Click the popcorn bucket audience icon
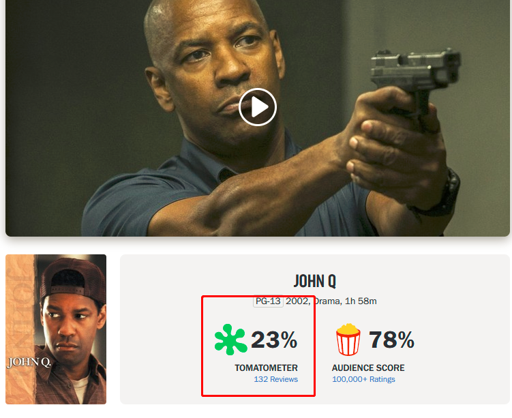 (x=348, y=340)
